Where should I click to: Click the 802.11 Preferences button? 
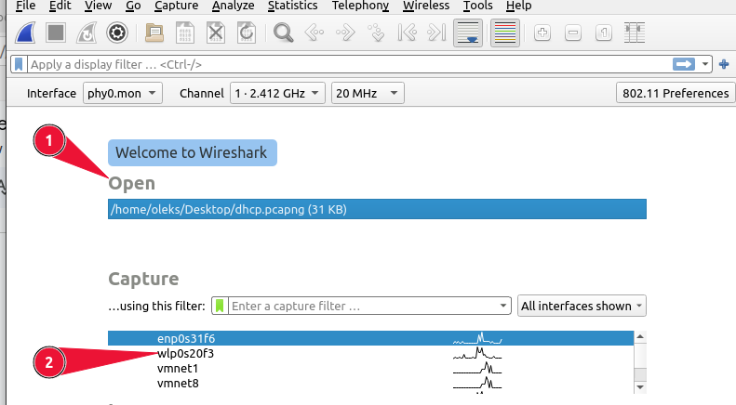674,93
